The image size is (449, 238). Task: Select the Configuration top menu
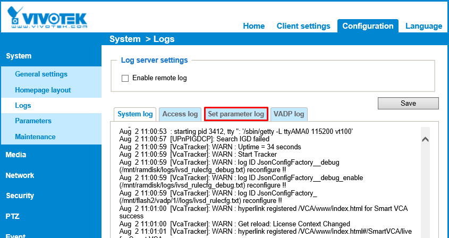(x=368, y=26)
